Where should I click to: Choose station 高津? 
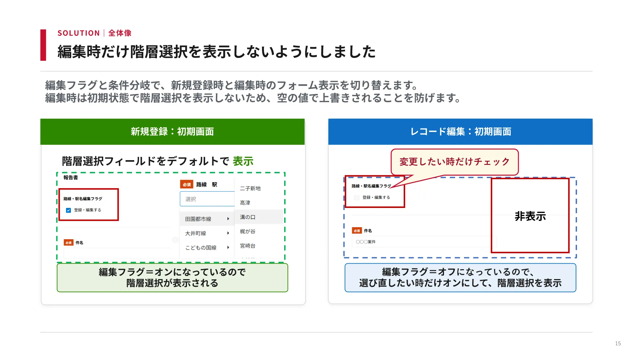259,203
